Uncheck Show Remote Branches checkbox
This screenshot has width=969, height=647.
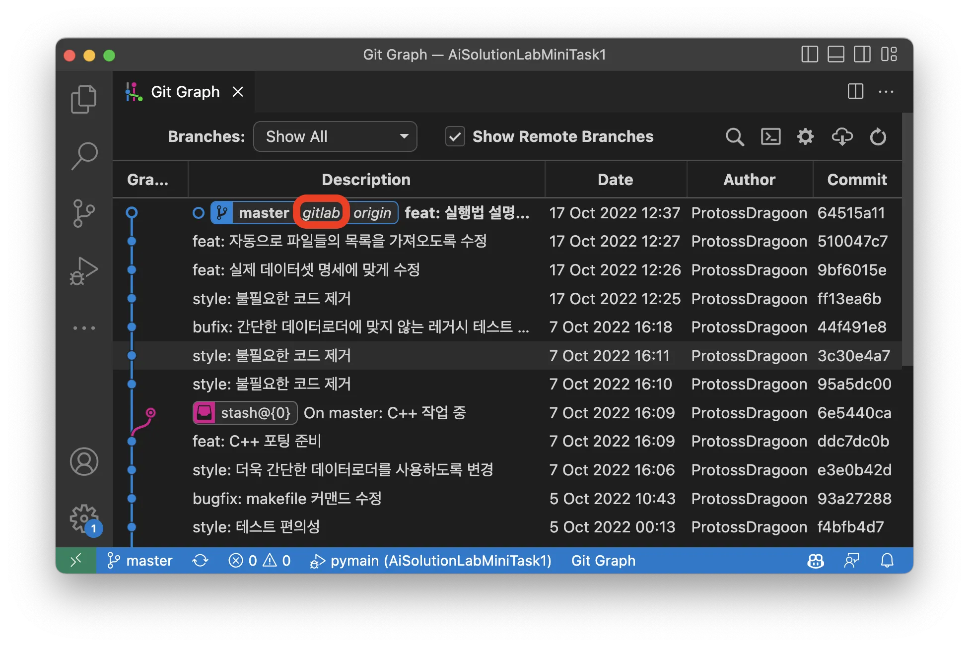(455, 136)
